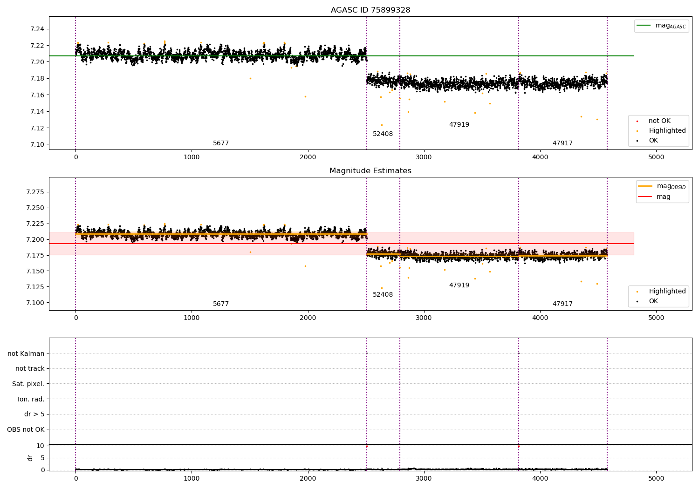The width and height of the screenshot is (699, 489).
Task: Click y-axis tick "7.150" in middle plot
Action: pos(35,272)
